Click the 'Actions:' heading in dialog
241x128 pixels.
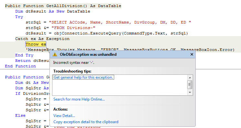pyautogui.click(x=60, y=109)
